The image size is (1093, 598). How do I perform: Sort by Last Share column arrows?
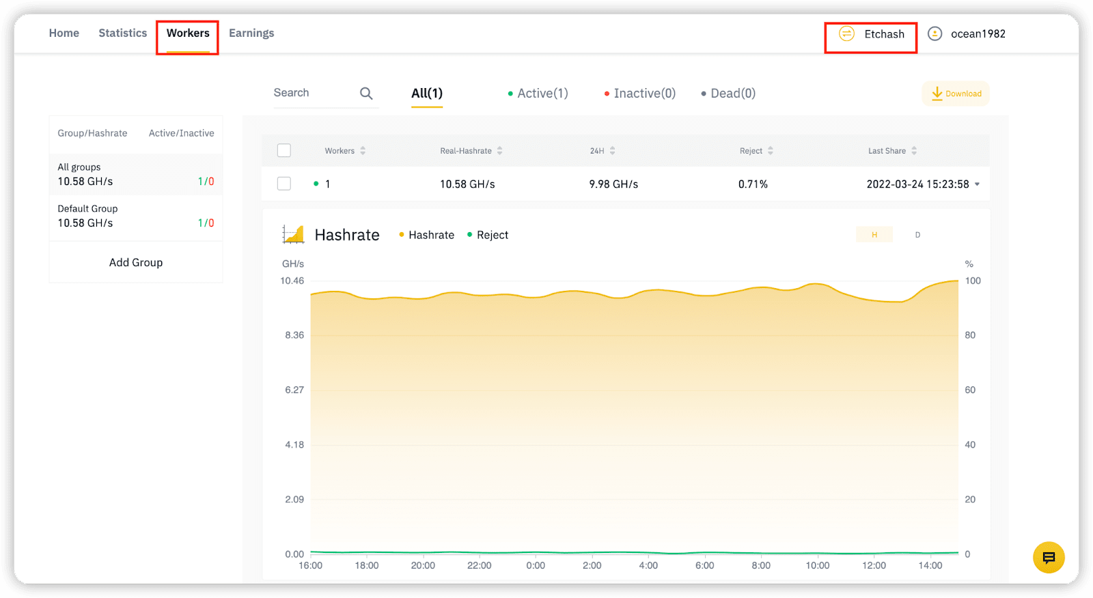click(x=914, y=151)
